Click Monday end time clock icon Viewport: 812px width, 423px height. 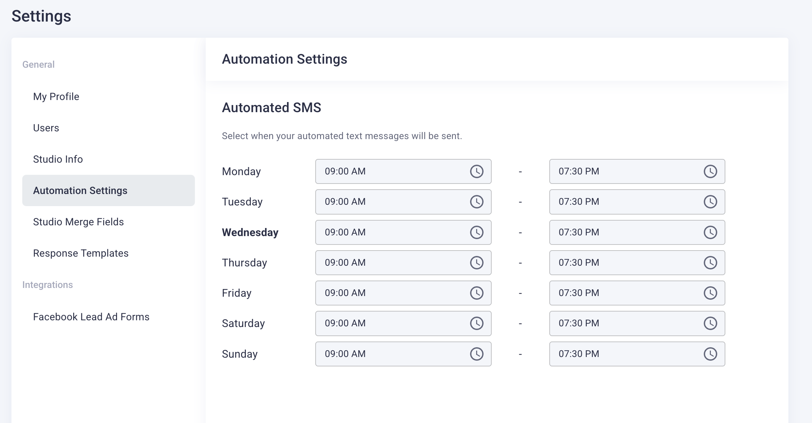710,171
